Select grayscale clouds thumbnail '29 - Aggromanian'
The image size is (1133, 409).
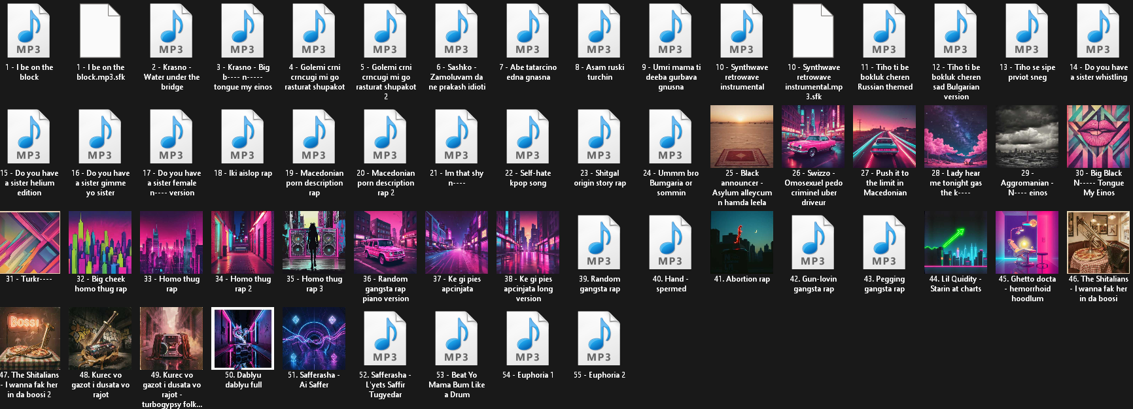point(1027,137)
